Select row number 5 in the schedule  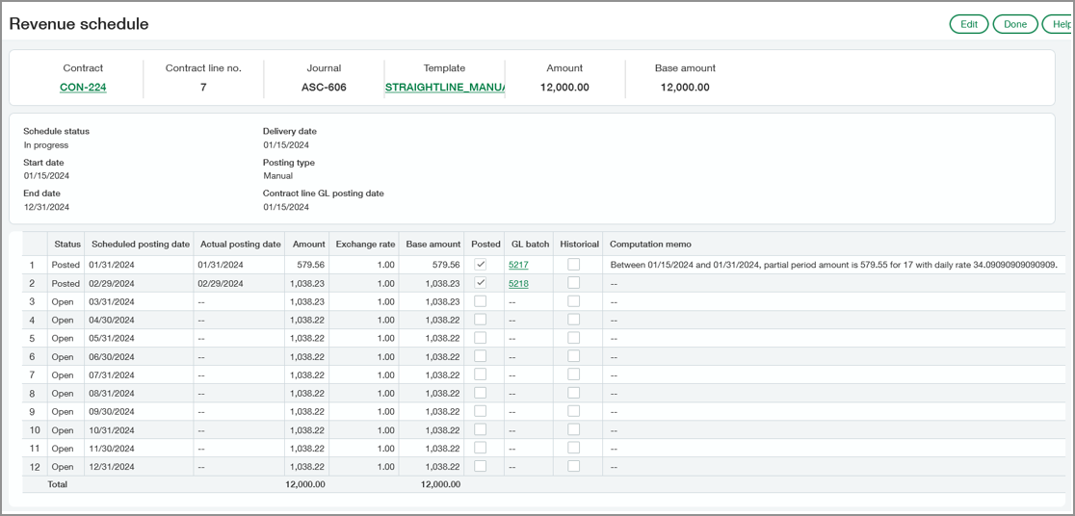pos(31,338)
